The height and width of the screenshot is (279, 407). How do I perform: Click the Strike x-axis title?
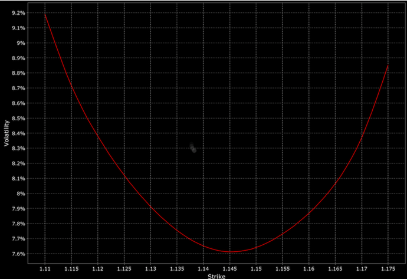coord(216,275)
